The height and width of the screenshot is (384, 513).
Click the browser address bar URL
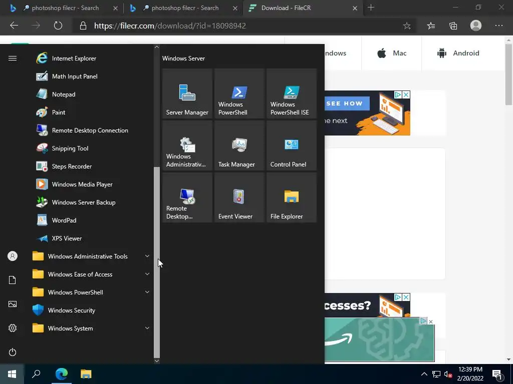(170, 26)
